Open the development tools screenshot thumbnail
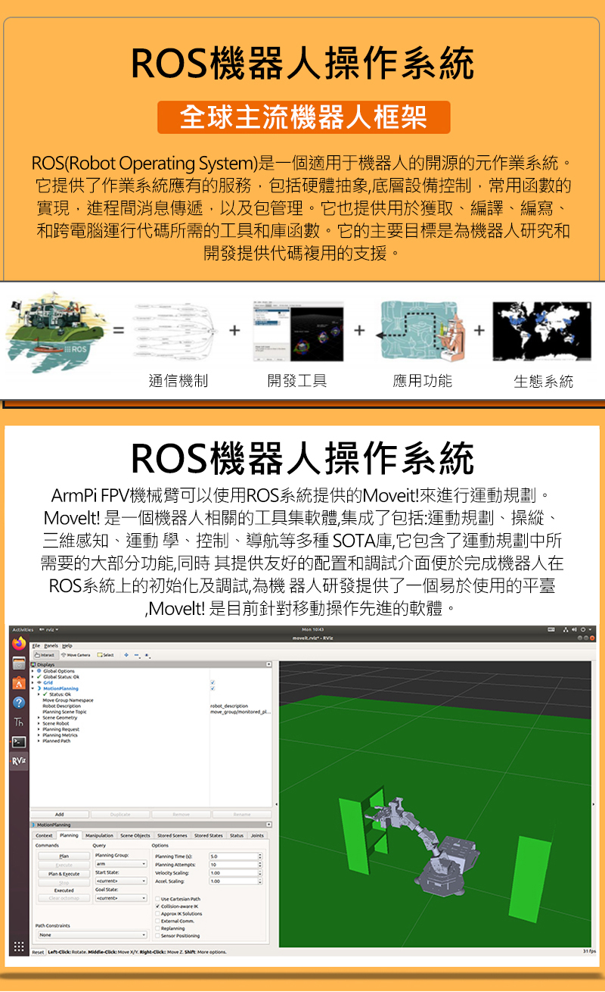 point(299,331)
